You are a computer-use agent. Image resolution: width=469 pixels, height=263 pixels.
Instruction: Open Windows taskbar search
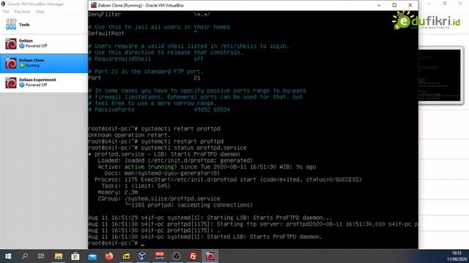[24, 256]
